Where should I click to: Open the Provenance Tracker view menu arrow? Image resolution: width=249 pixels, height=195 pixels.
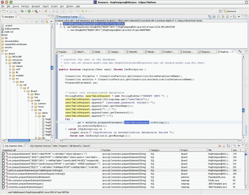point(239,17)
